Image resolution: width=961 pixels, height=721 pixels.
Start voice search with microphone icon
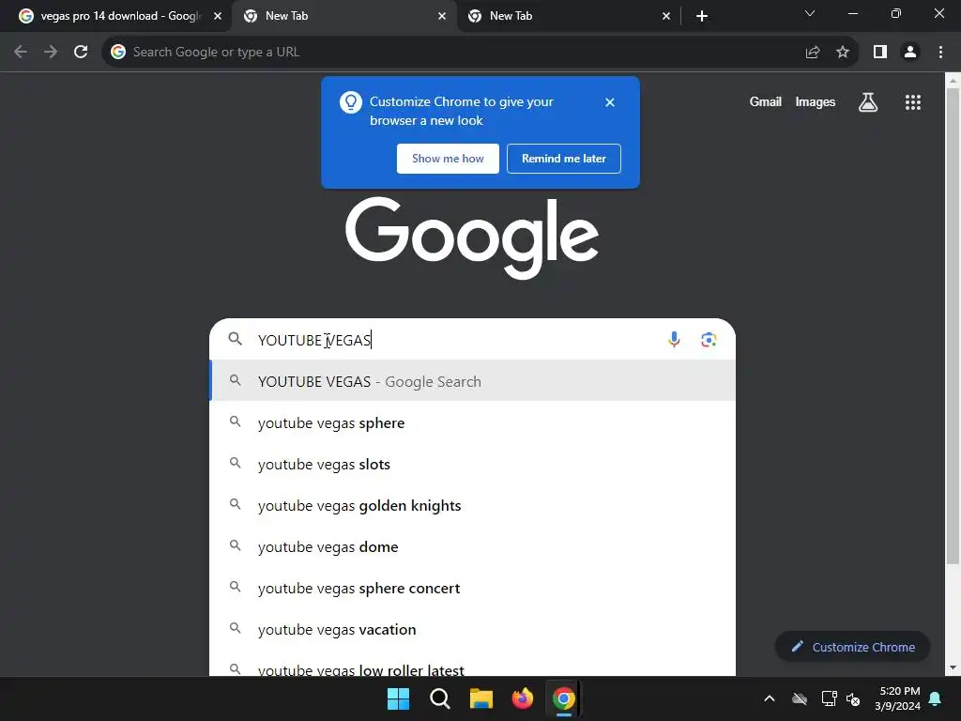[x=674, y=340]
